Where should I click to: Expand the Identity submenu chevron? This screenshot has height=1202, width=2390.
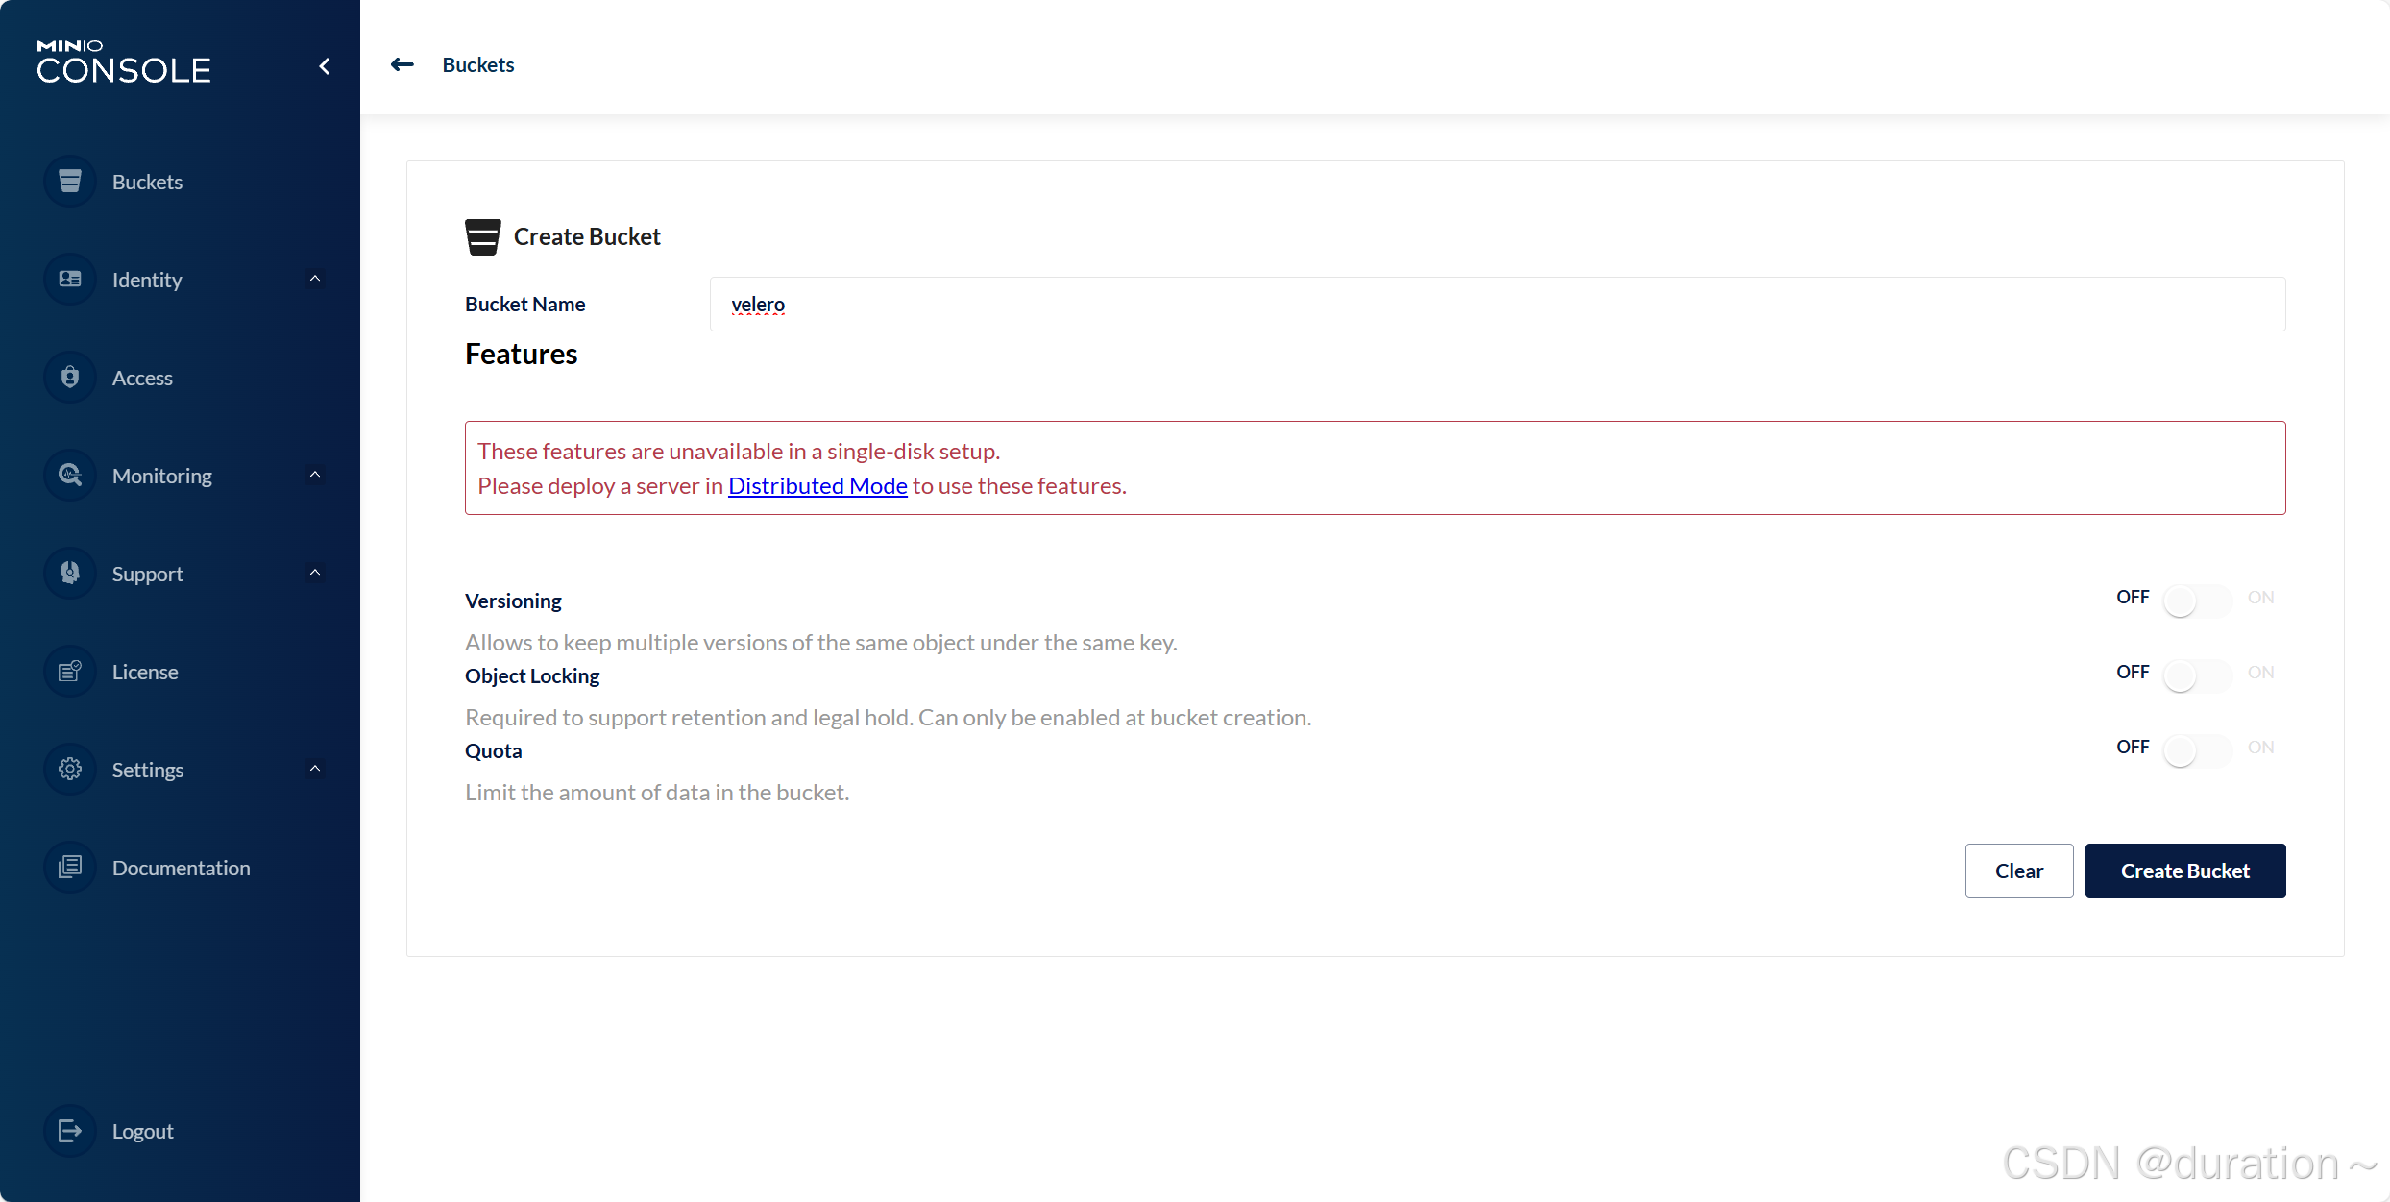click(314, 279)
